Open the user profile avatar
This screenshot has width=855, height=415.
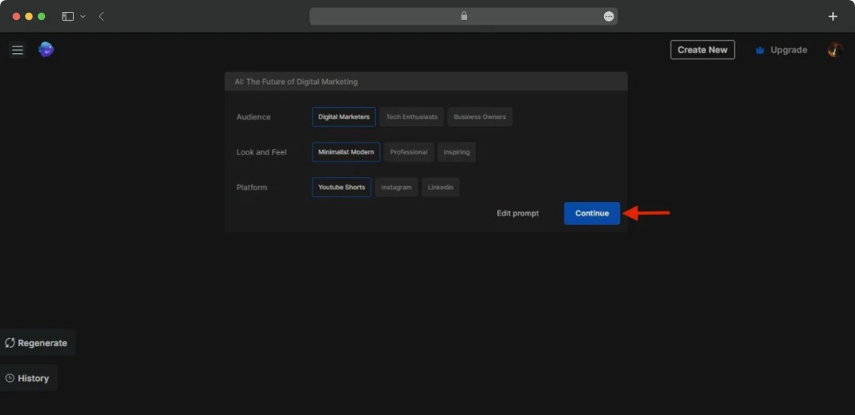[835, 50]
